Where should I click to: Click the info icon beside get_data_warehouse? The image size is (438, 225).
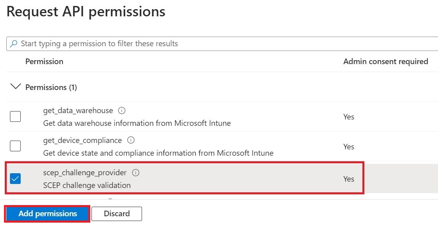click(121, 111)
